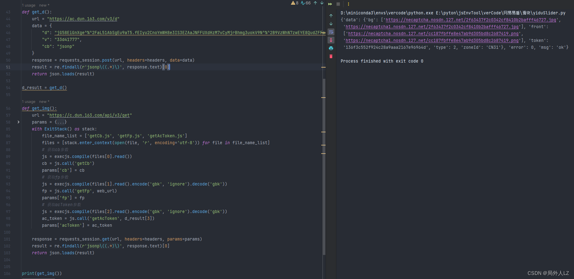Click the "cb = js.call('getCb')" line

coord(68,163)
